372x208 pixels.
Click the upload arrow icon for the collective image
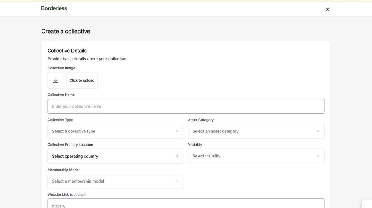click(56, 80)
